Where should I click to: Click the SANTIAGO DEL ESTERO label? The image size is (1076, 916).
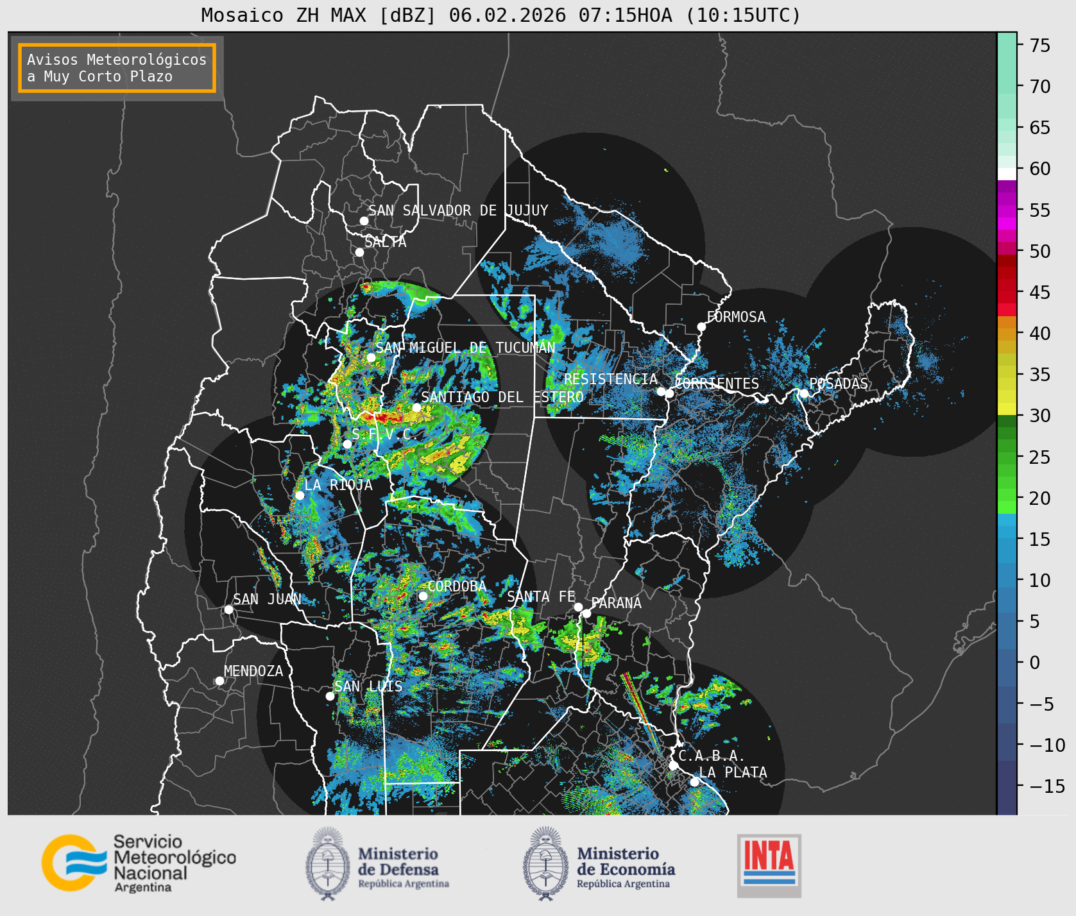coord(502,397)
